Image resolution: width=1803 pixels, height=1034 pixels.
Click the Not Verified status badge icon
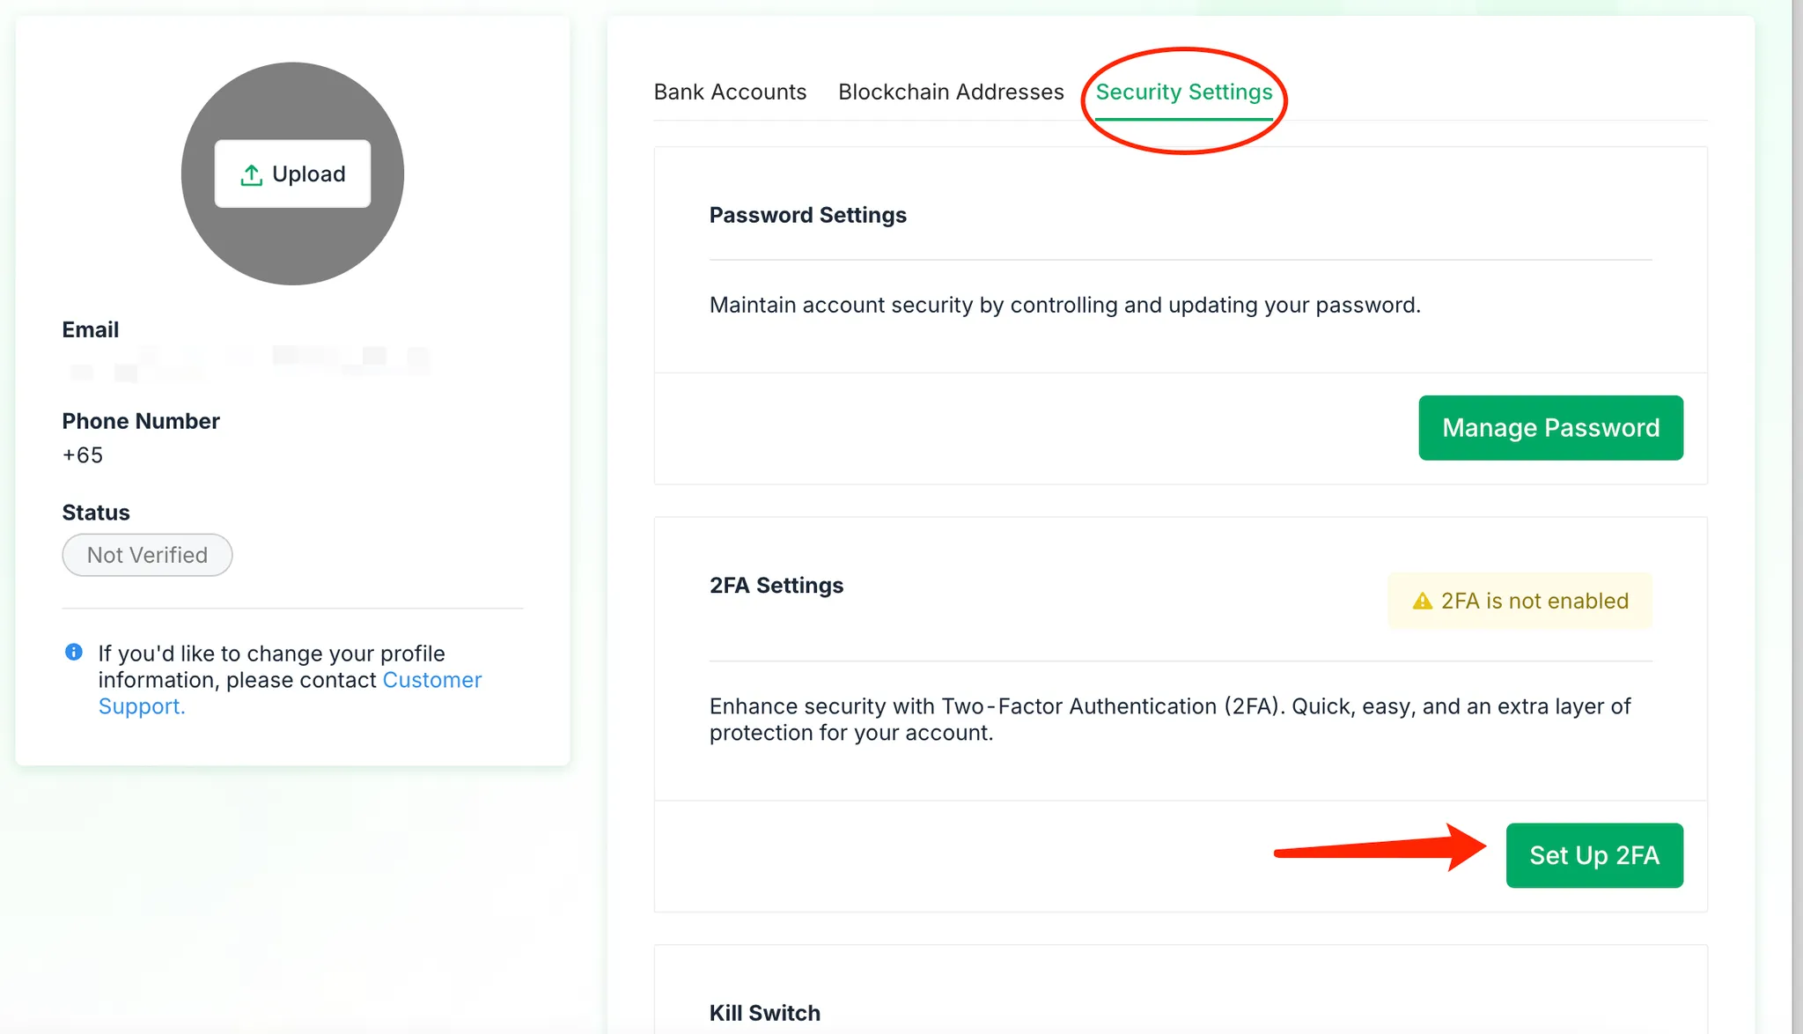tap(147, 555)
